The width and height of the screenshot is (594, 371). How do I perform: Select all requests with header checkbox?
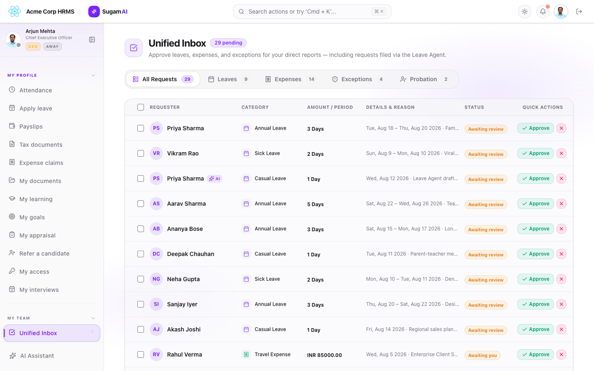[x=141, y=107]
